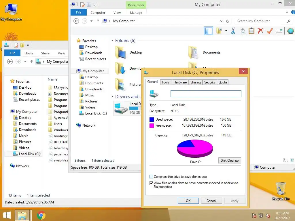This screenshot has width=295, height=221.
Task: Toggle the preview pane layout icon
Action: coord(209,31)
